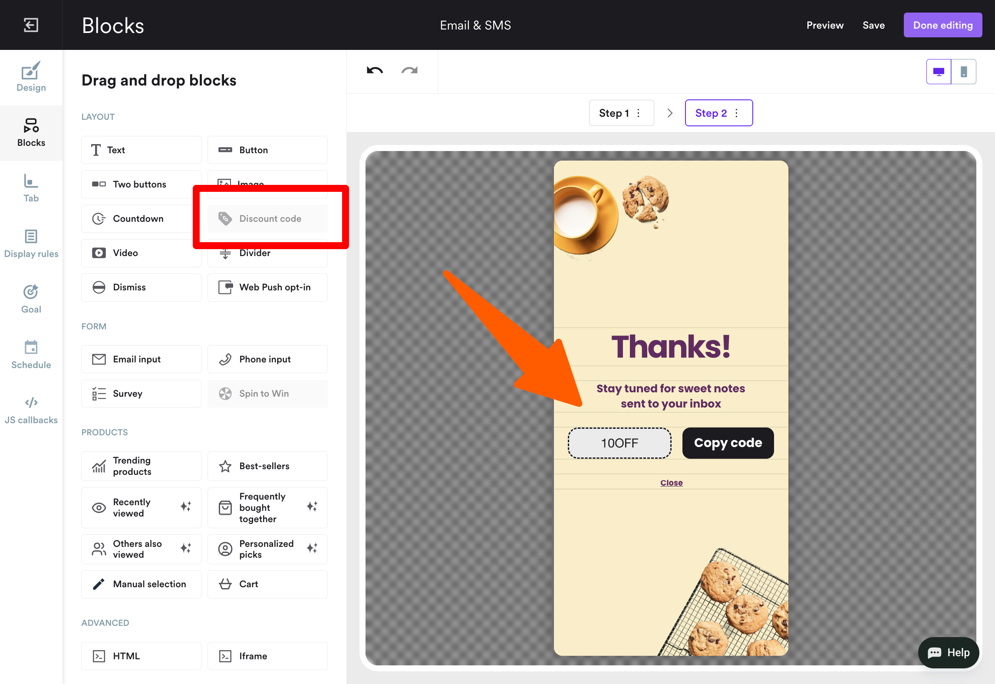Click the chevron between steps

click(x=670, y=113)
